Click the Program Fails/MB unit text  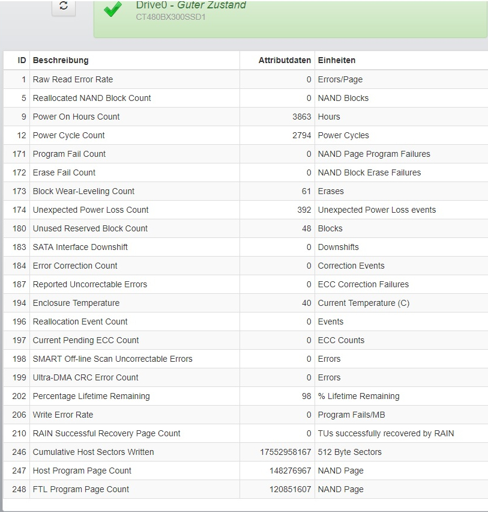click(351, 415)
